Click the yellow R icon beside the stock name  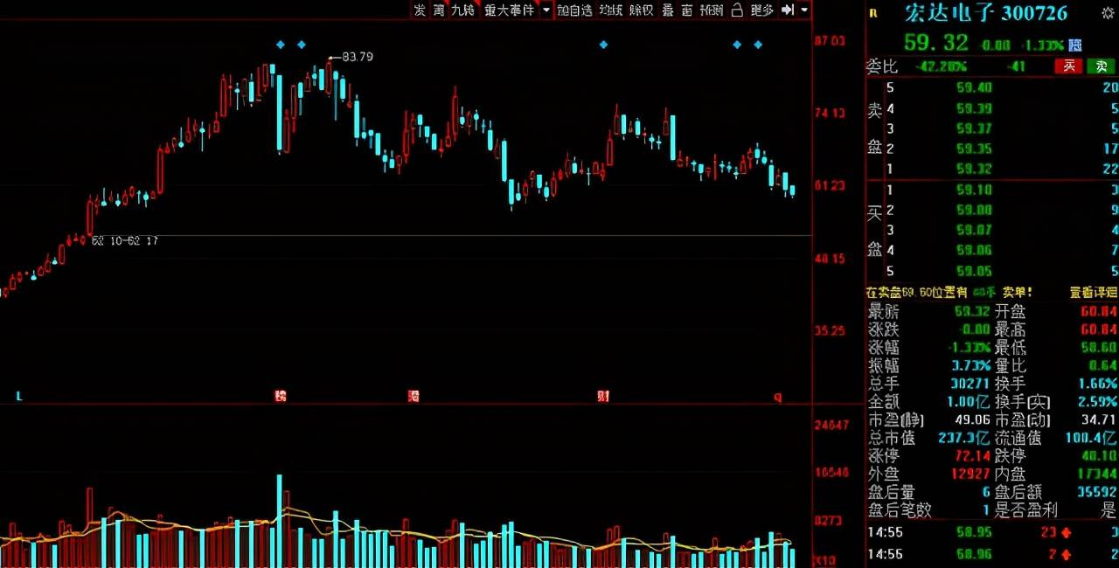pyautogui.click(x=872, y=13)
